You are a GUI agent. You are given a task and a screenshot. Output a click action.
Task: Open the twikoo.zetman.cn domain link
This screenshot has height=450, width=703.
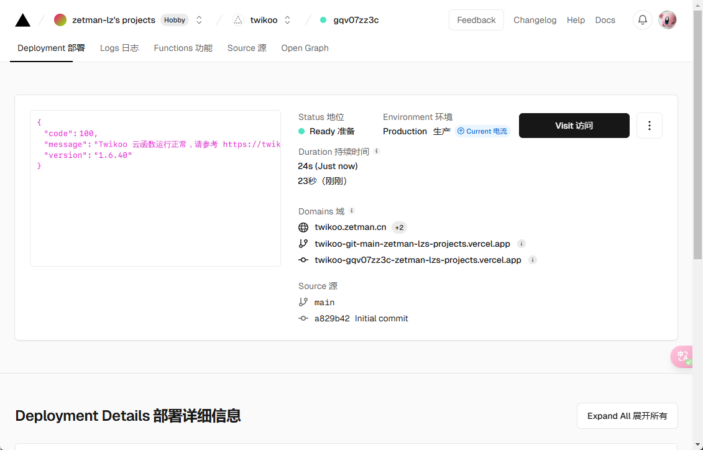[x=350, y=227]
